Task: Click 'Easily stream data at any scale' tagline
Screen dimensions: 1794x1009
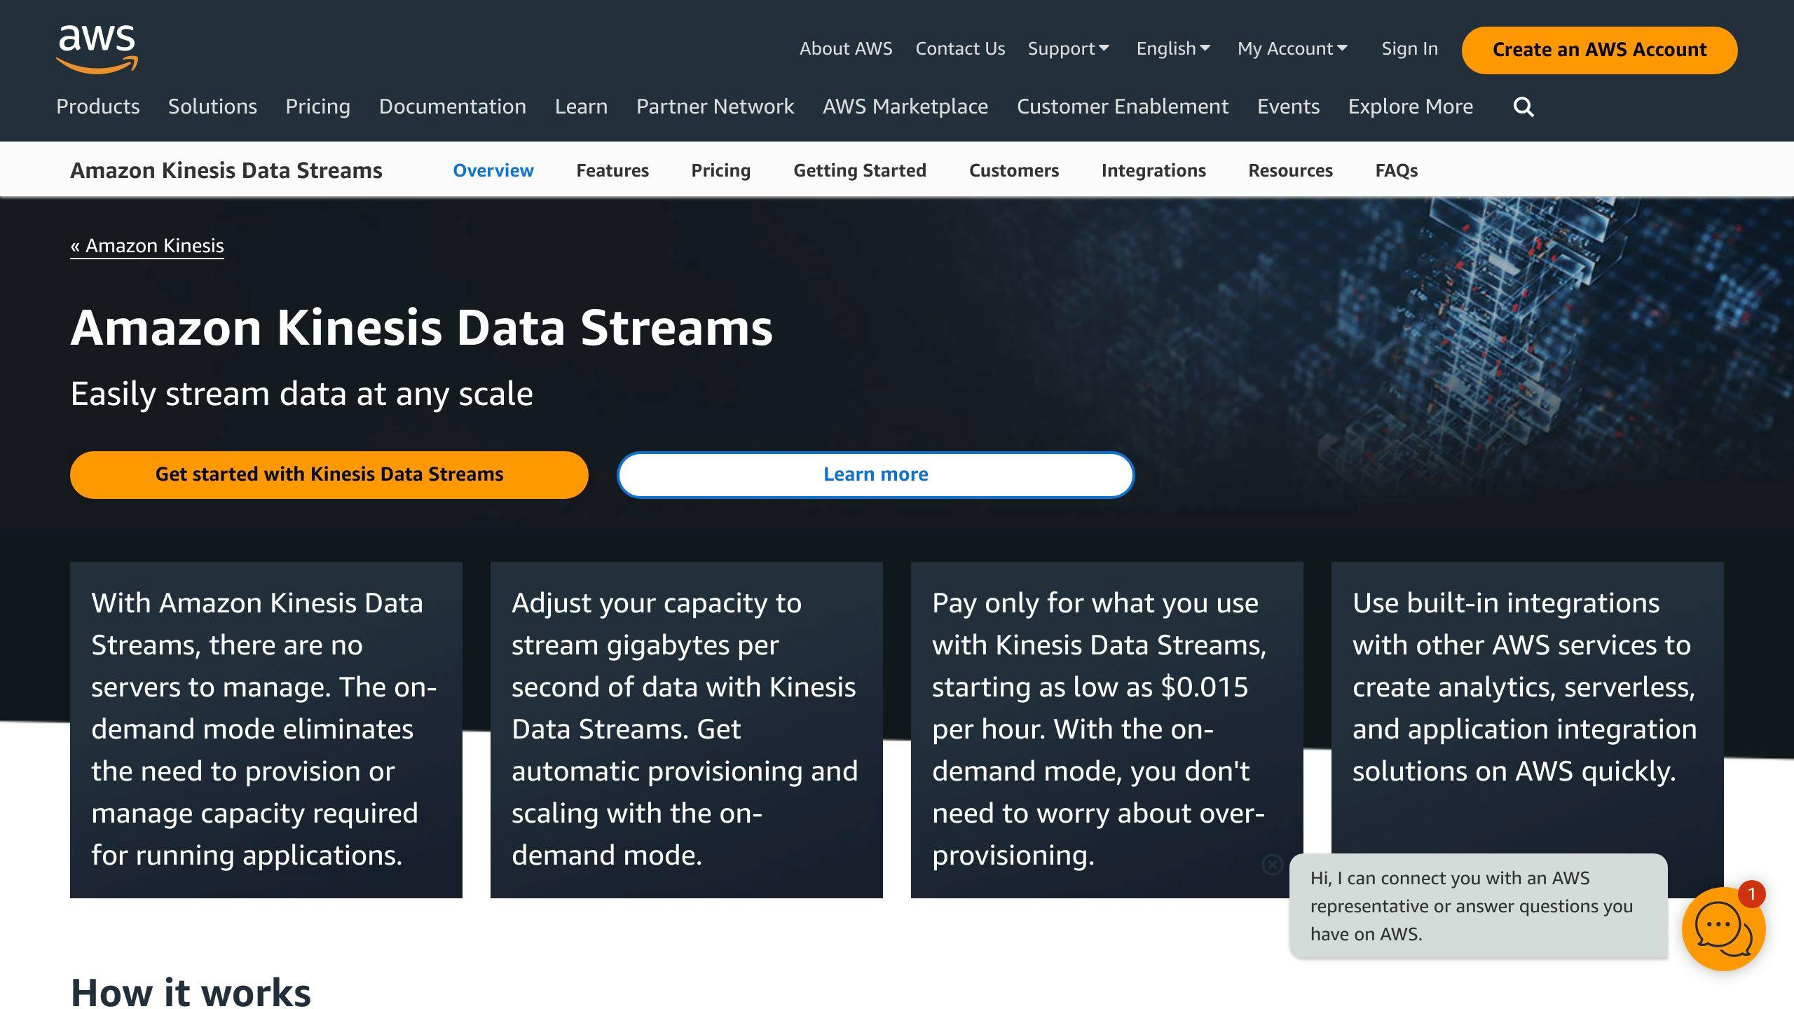Action: tap(301, 394)
